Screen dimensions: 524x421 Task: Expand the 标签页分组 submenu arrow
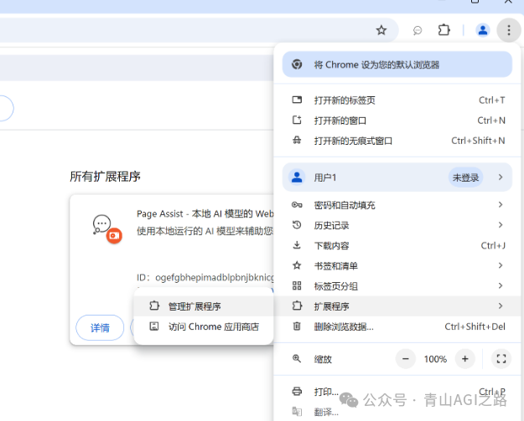pyautogui.click(x=501, y=285)
